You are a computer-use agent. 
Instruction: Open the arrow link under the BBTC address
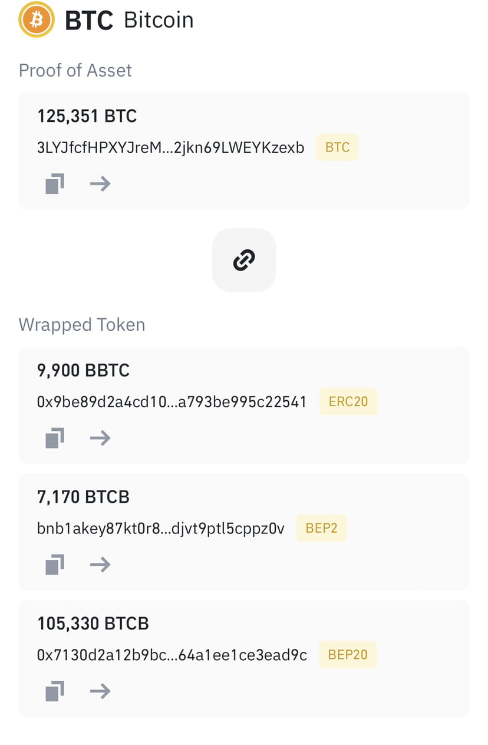[100, 438]
